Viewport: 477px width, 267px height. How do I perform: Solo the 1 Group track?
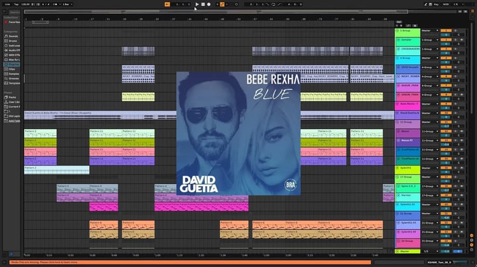click(455, 30)
